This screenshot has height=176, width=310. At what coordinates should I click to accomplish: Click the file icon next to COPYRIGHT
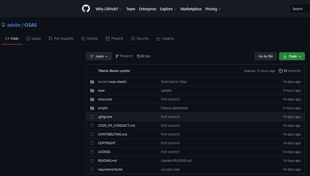point(92,143)
